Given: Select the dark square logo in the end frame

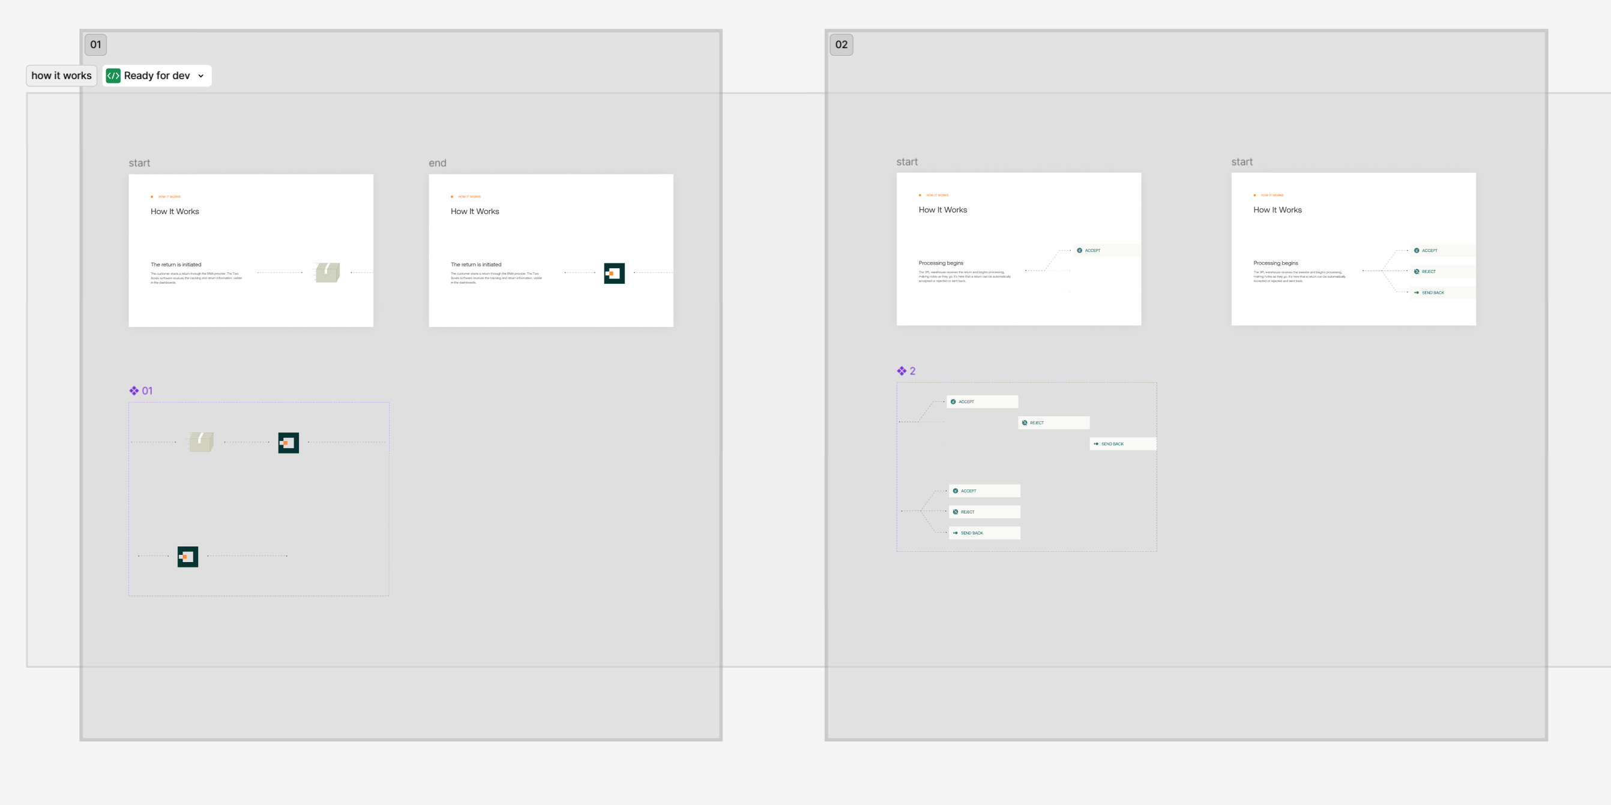Looking at the screenshot, I should (614, 273).
